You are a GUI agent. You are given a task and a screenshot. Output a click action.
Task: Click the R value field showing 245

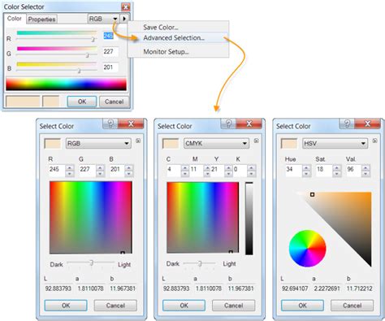pos(110,36)
